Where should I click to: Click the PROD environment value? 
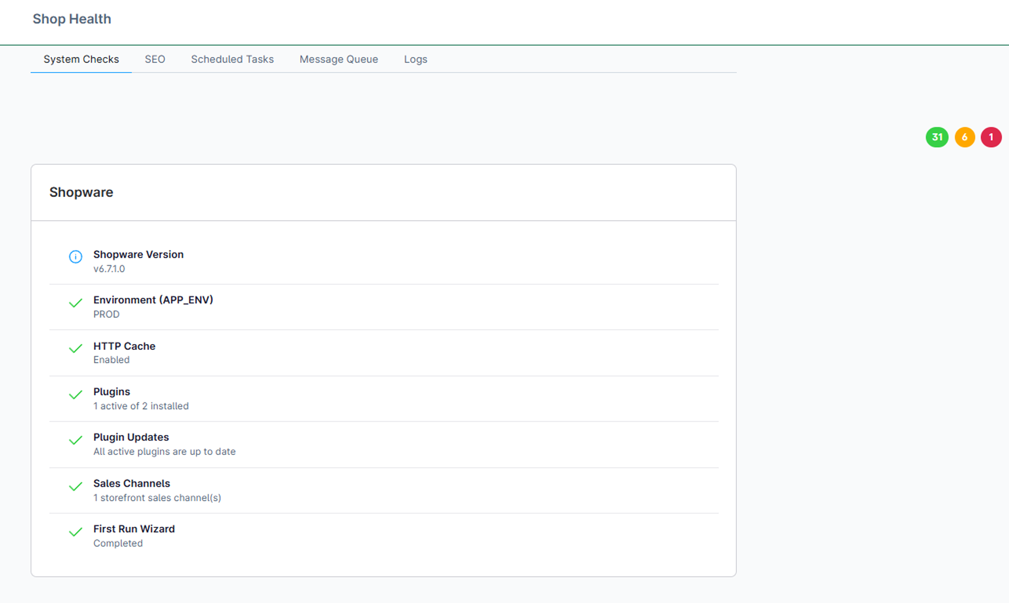pos(107,314)
